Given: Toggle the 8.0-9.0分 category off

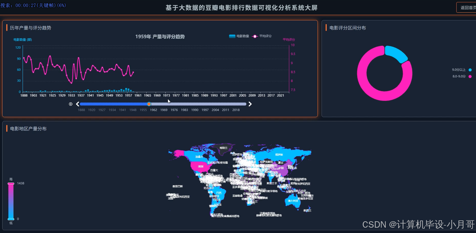Looking at the screenshot, I should click(x=459, y=76).
